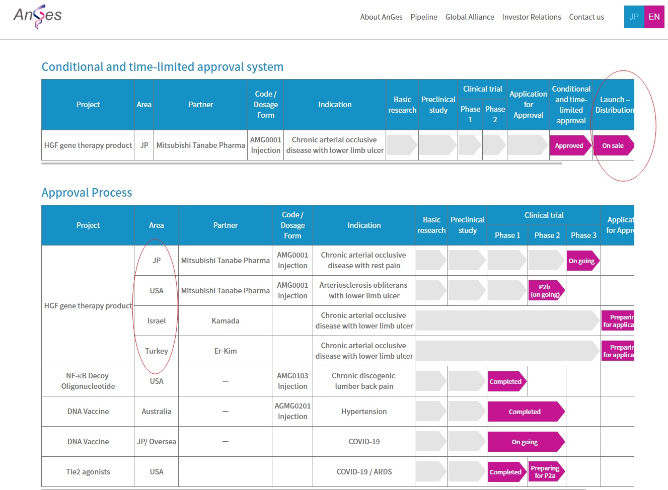Viewport: 668px width, 490px height.
Task: Click 'Phase 1' header in the conditional approval table
Action: (470, 114)
